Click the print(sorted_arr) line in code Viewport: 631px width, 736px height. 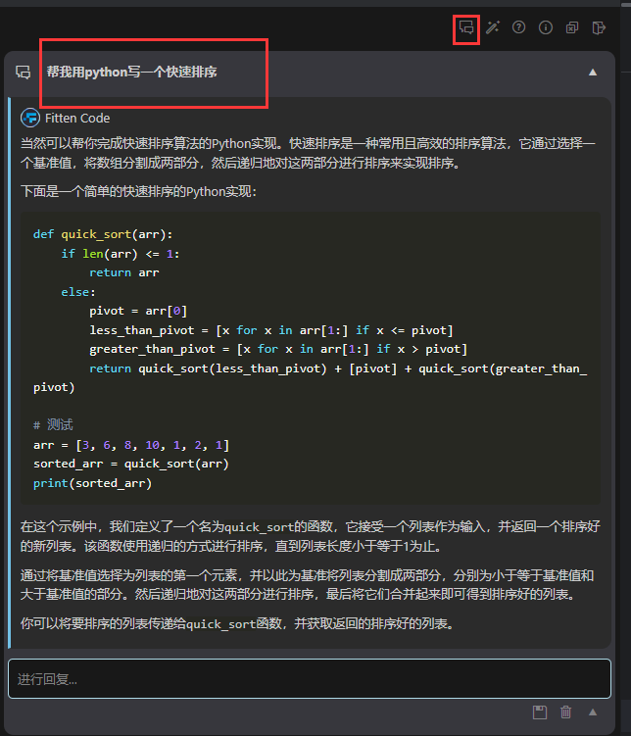(92, 483)
